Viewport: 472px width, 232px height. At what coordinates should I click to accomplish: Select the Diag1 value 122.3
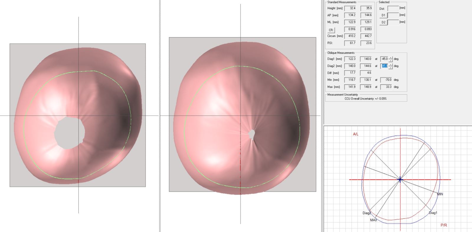pos(350,59)
